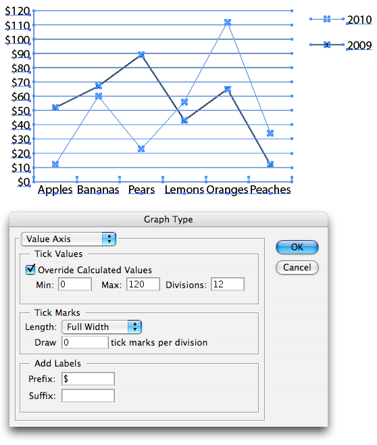Image resolution: width=377 pixels, height=445 pixels.
Task: Click the Min tick value field
Action: pyautogui.click(x=75, y=284)
